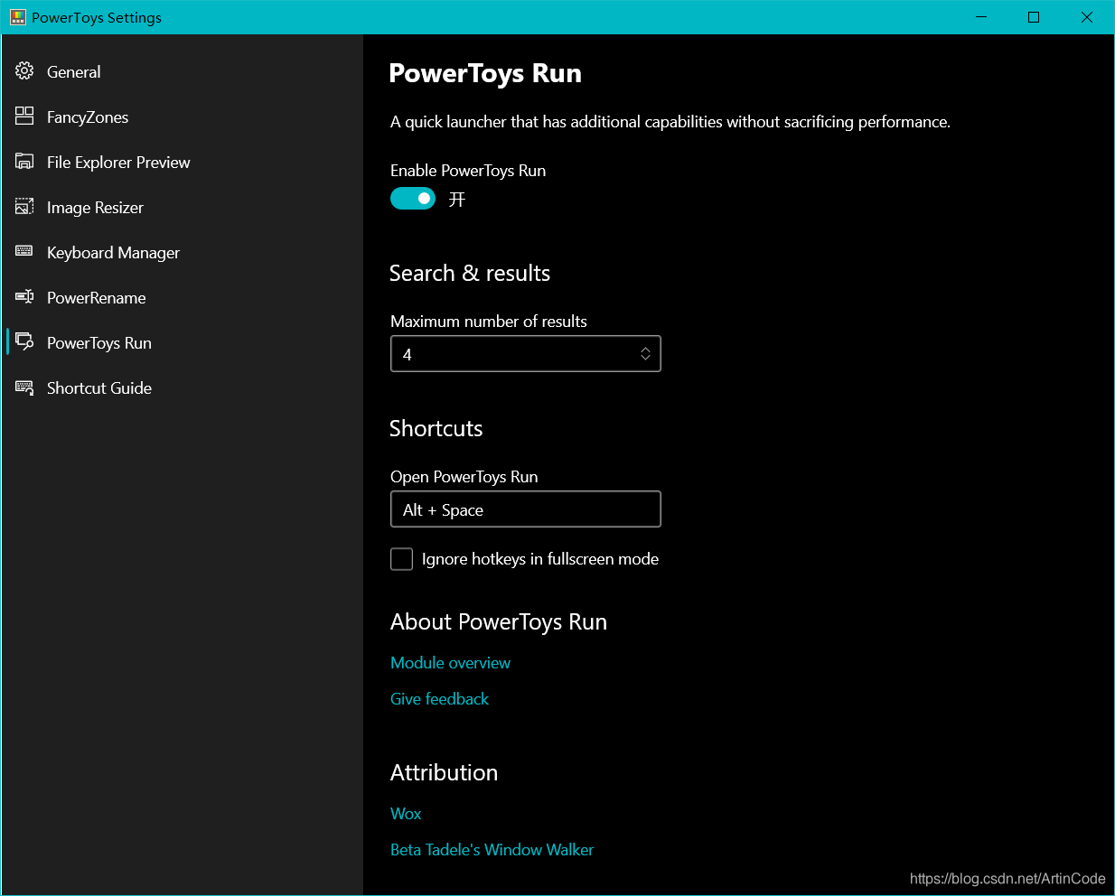Click the Shortcut Guide icon
This screenshot has width=1115, height=896.
coord(24,387)
